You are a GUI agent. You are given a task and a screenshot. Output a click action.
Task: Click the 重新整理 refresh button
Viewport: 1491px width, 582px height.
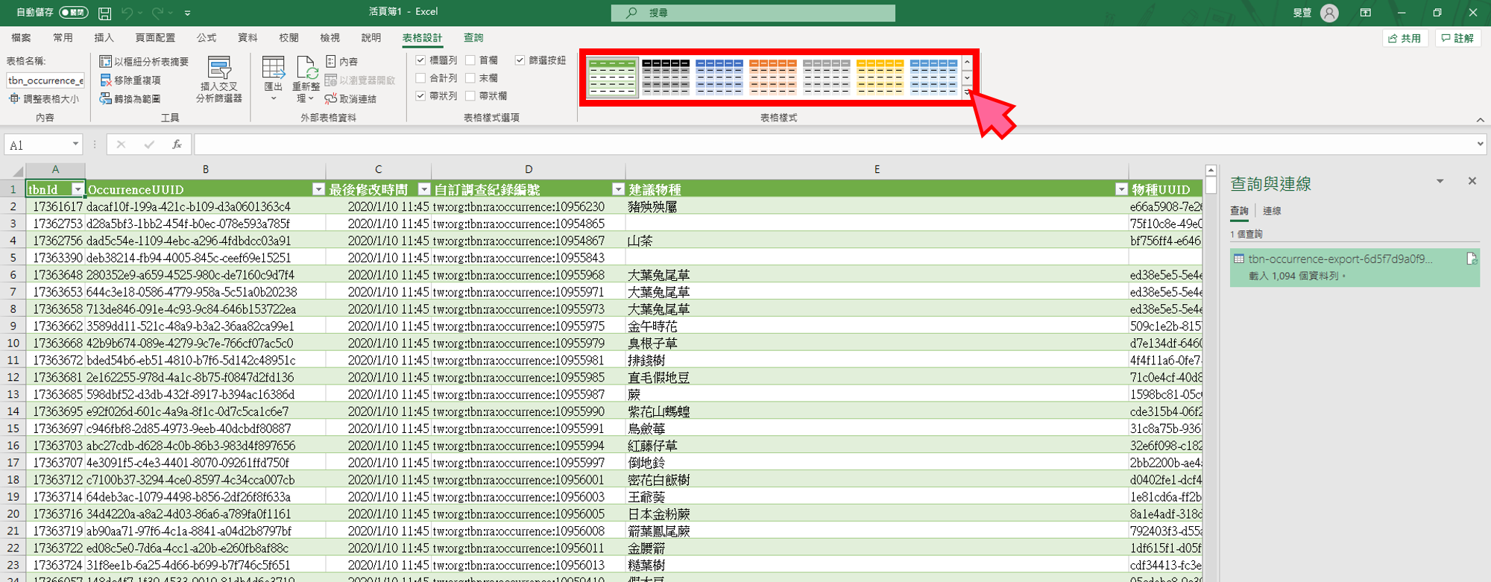pos(306,80)
